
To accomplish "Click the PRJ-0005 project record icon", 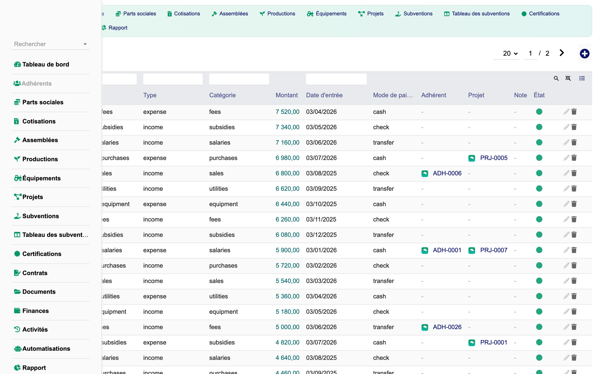I will [x=472, y=158].
